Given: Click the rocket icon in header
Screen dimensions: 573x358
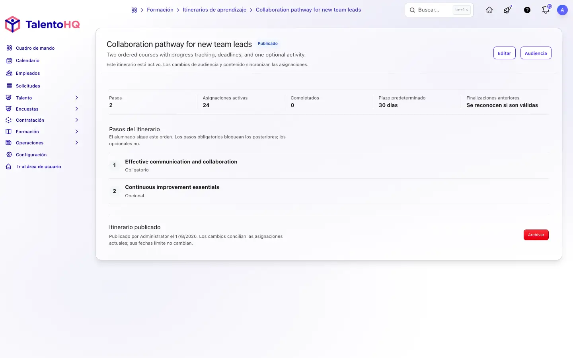Looking at the screenshot, I should [x=508, y=10].
